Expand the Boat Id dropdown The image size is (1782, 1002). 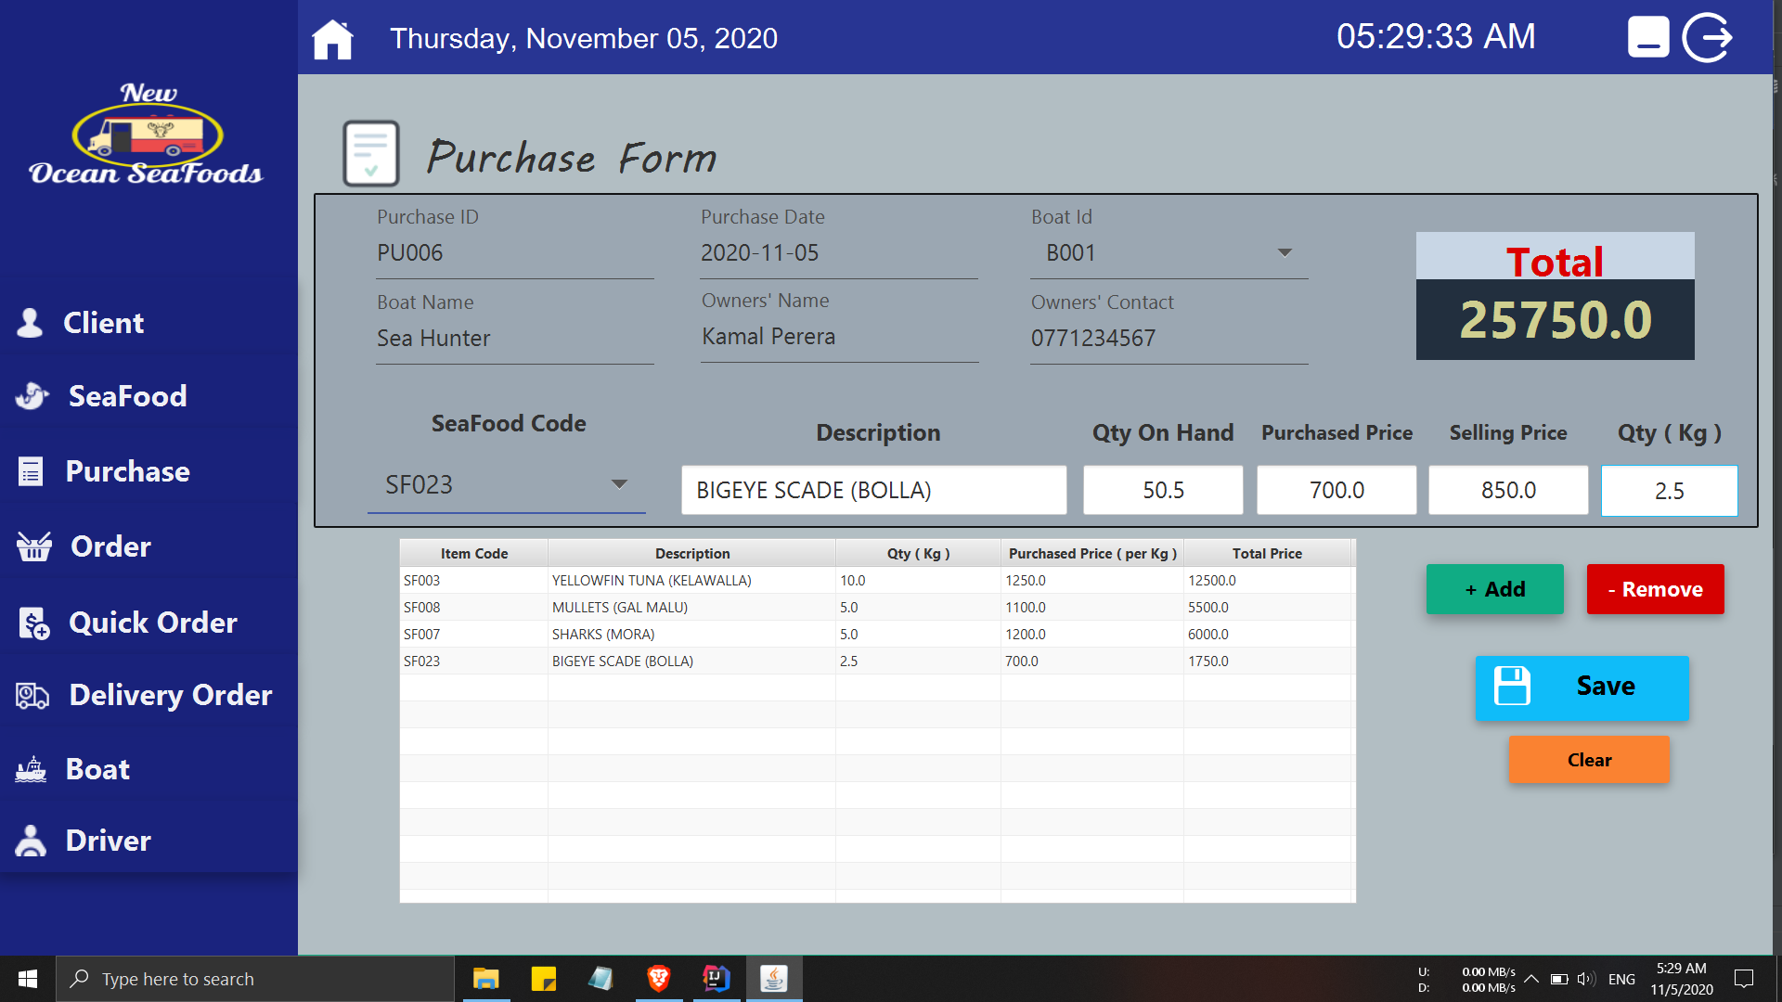point(1285,252)
